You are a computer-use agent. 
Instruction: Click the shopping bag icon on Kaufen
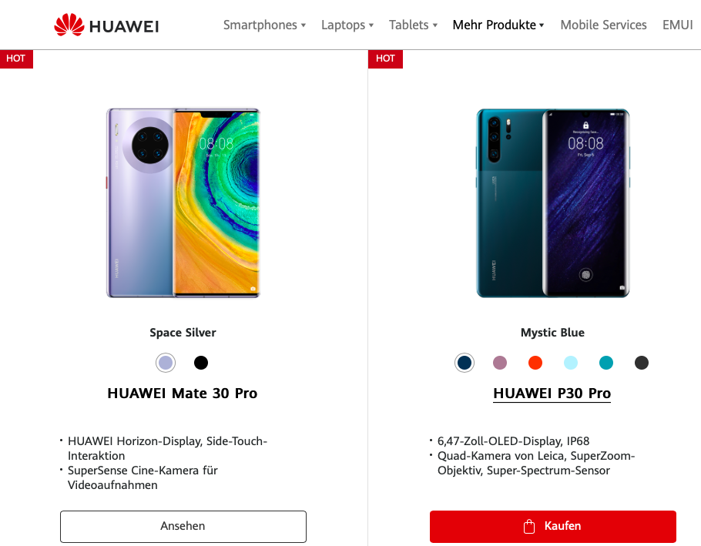click(529, 526)
